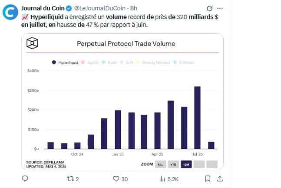Click the Journal du Coin profile avatar

pos(10,12)
